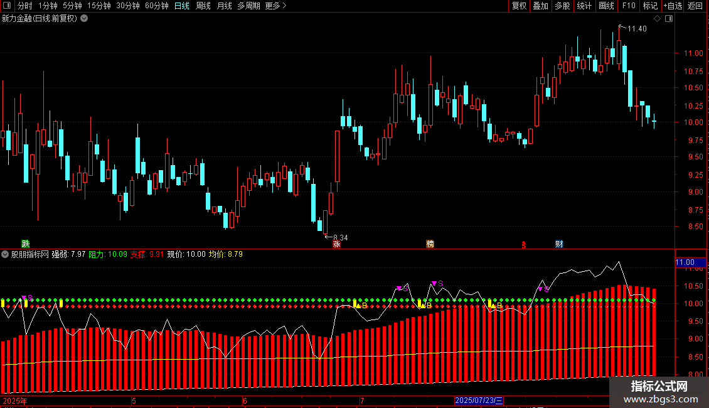The width and height of the screenshot is (709, 408).
Task: Select the 30分钟 period
Action: [127, 6]
